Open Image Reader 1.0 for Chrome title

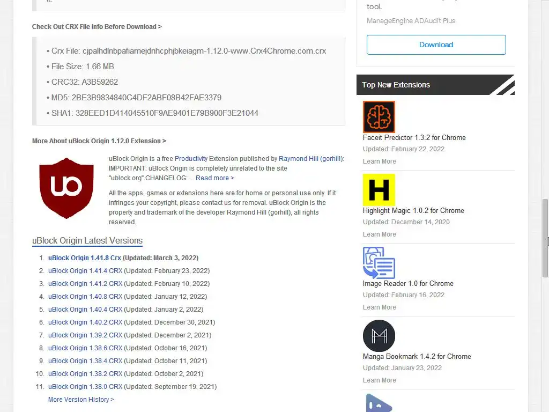408,283
